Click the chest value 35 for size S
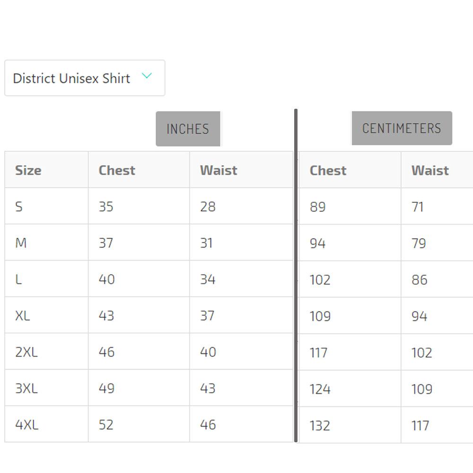The width and height of the screenshot is (473, 473). pos(106,207)
